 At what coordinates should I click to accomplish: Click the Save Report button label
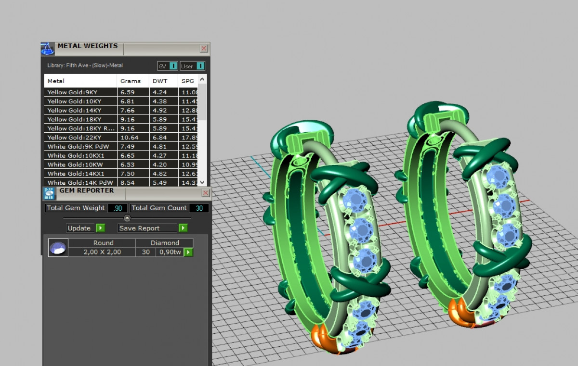147,228
